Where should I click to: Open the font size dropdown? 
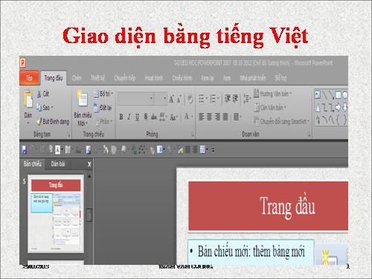(164, 98)
